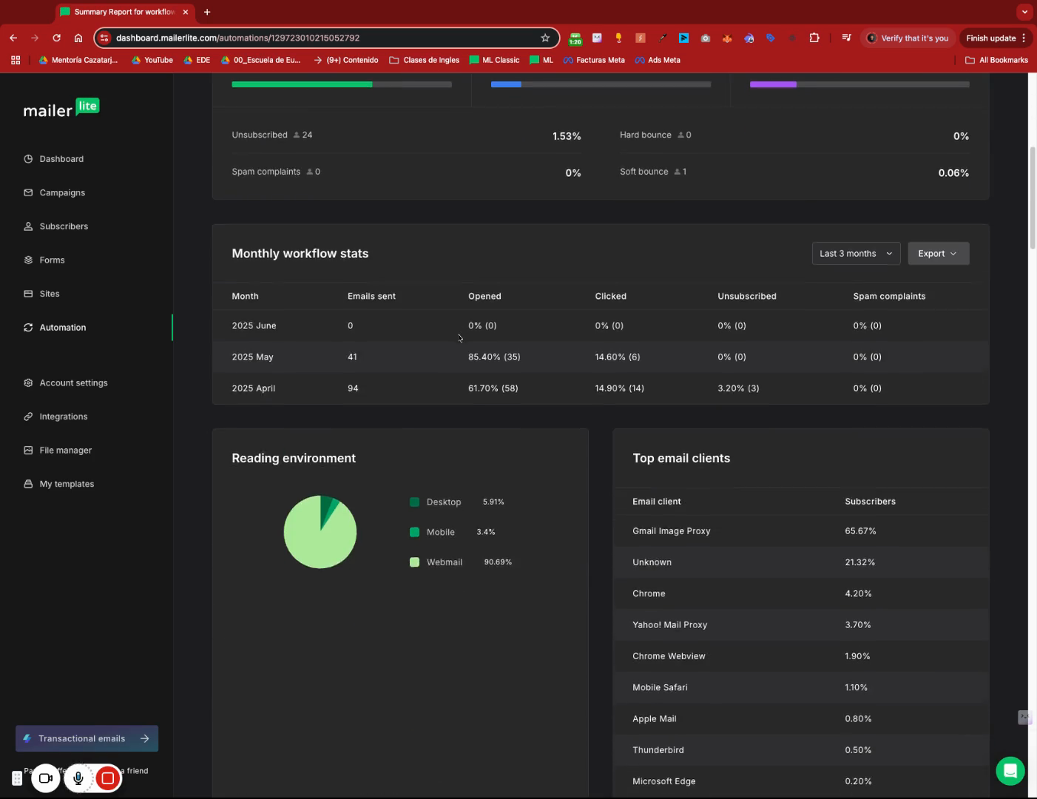Click the 'Gmail Image Proxy' row

pyautogui.click(x=800, y=531)
